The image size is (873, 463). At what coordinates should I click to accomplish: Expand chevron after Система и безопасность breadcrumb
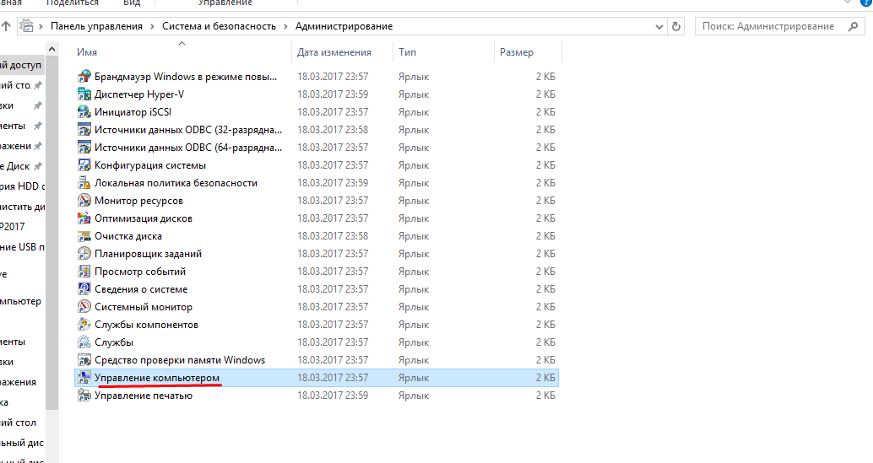[x=286, y=26]
